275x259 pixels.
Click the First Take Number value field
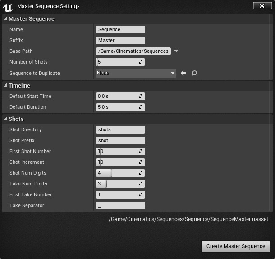click(x=120, y=195)
